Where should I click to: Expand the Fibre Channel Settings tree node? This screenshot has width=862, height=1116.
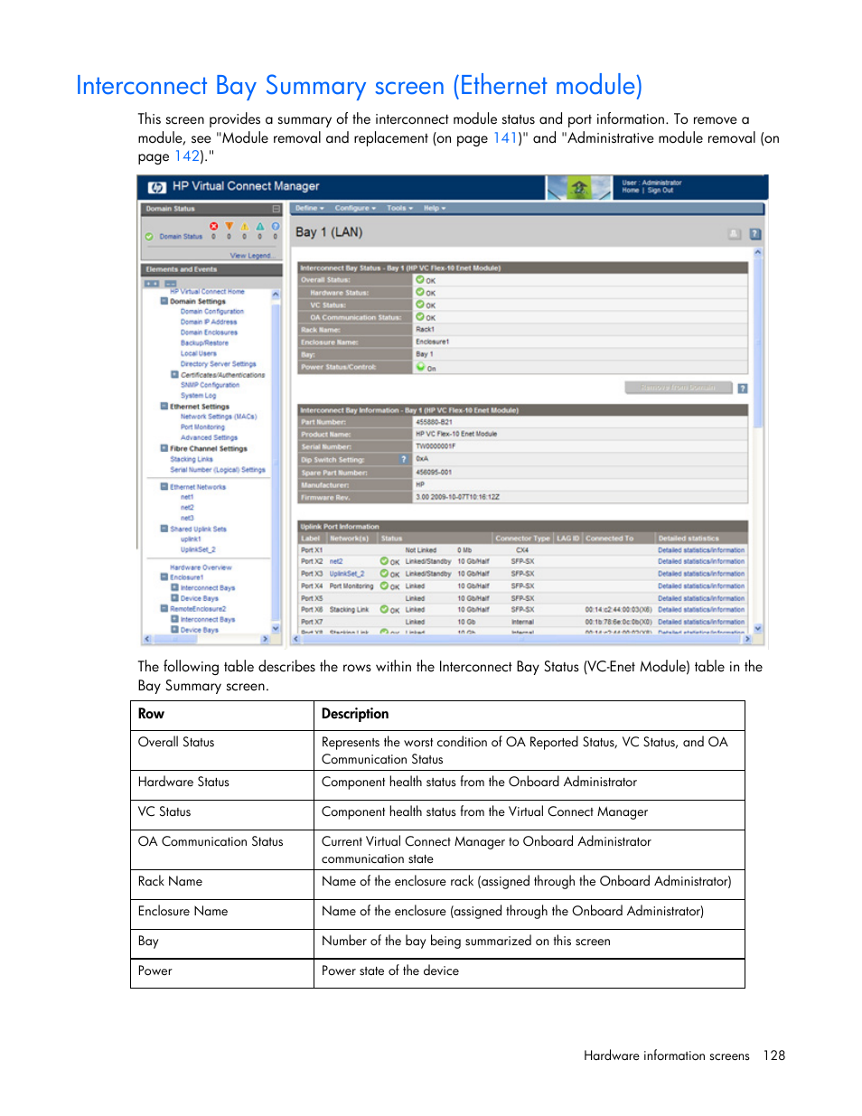coord(164,448)
